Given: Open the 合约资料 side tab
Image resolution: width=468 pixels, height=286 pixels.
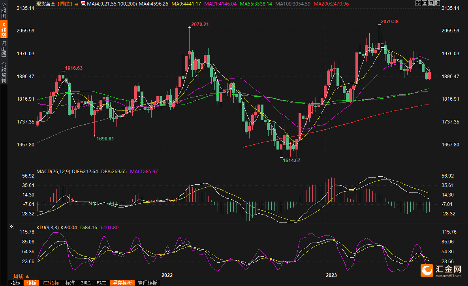Looking at the screenshot, I should coord(4,72).
